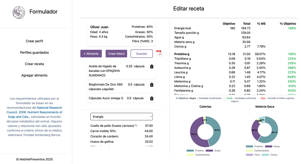
Task: Export recipe using the PDF icon
Action: 159,53
